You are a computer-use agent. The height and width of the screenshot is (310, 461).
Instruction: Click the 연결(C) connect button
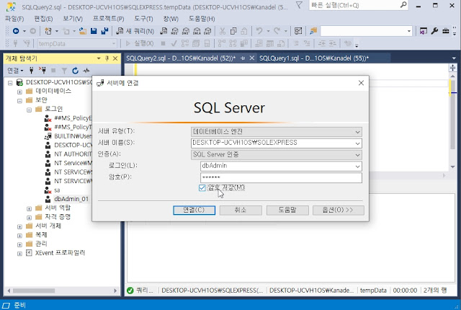click(x=194, y=210)
